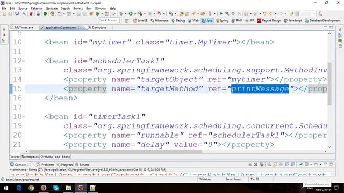Switch to the Spring perspective
This screenshot has width=344, height=193.
pos(222,20)
